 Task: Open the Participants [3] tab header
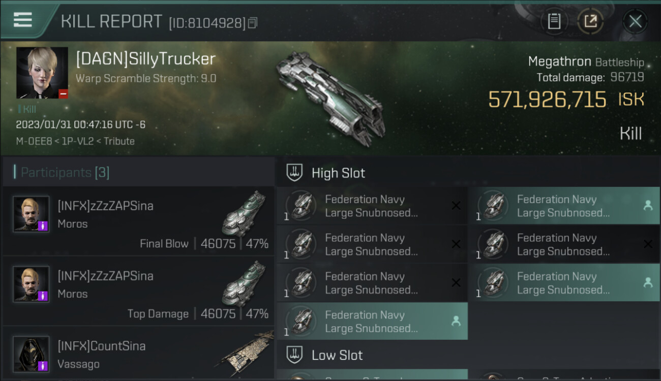pos(65,173)
